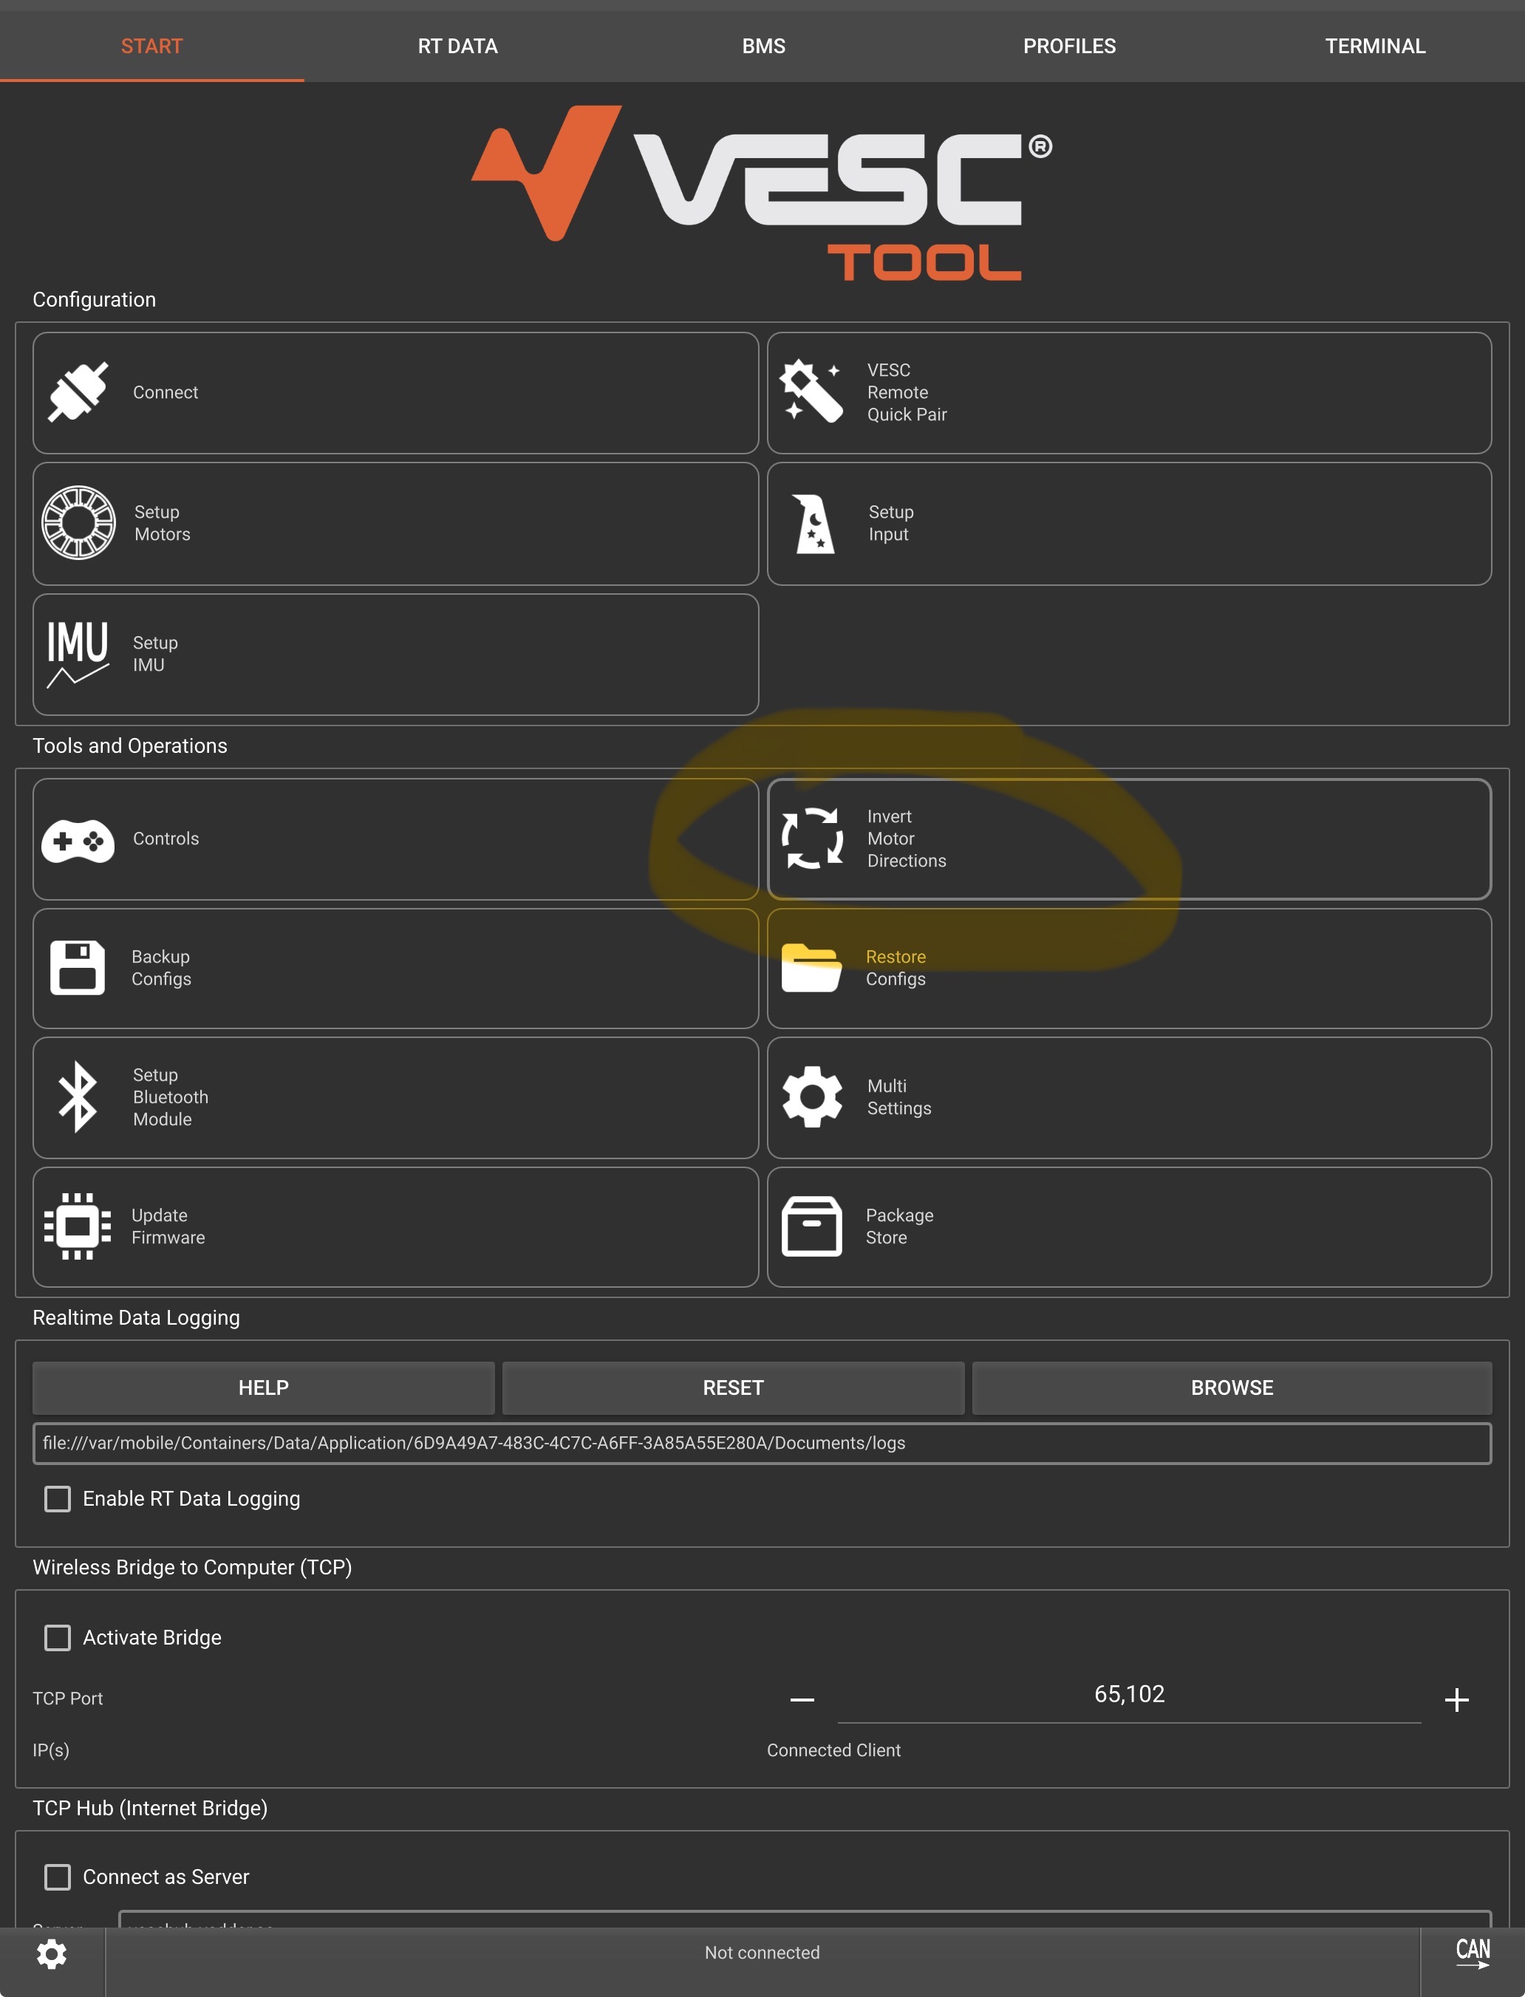Check the Activate Bridge checkbox
This screenshot has width=1525, height=1997.
pos(58,1637)
